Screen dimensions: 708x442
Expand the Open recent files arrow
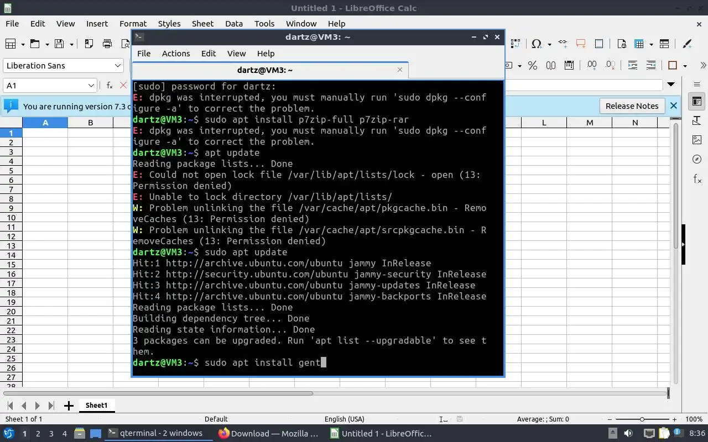click(x=47, y=44)
